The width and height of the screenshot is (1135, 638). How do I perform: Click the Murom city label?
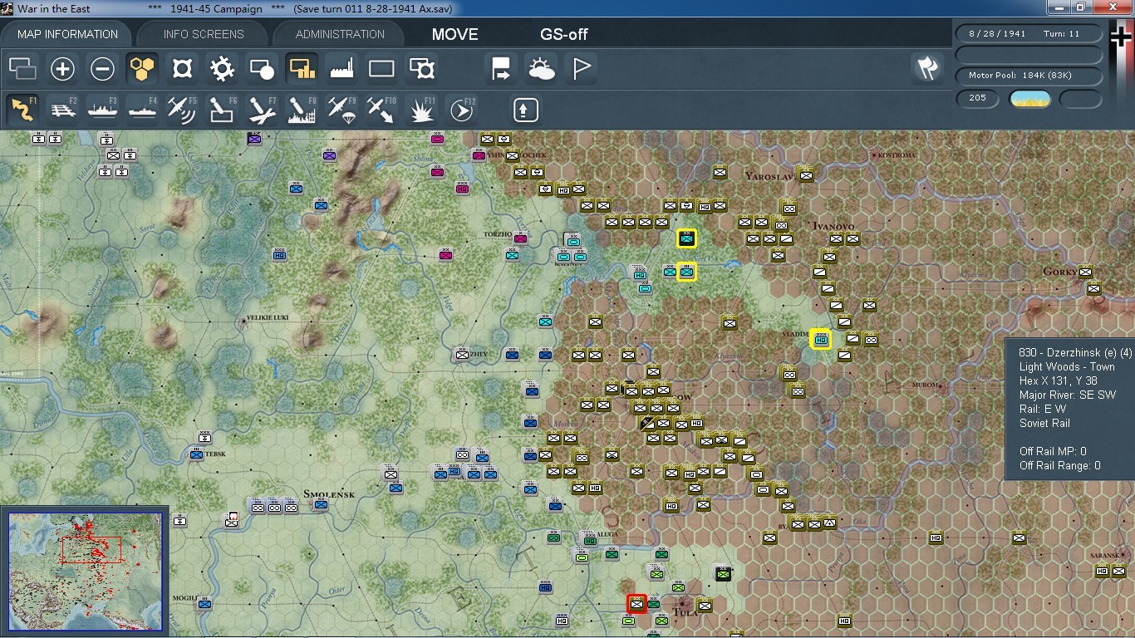pos(925,385)
